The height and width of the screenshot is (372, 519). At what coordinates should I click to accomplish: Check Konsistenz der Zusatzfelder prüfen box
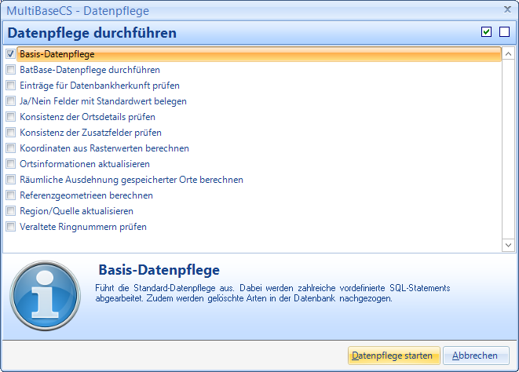pos(10,133)
